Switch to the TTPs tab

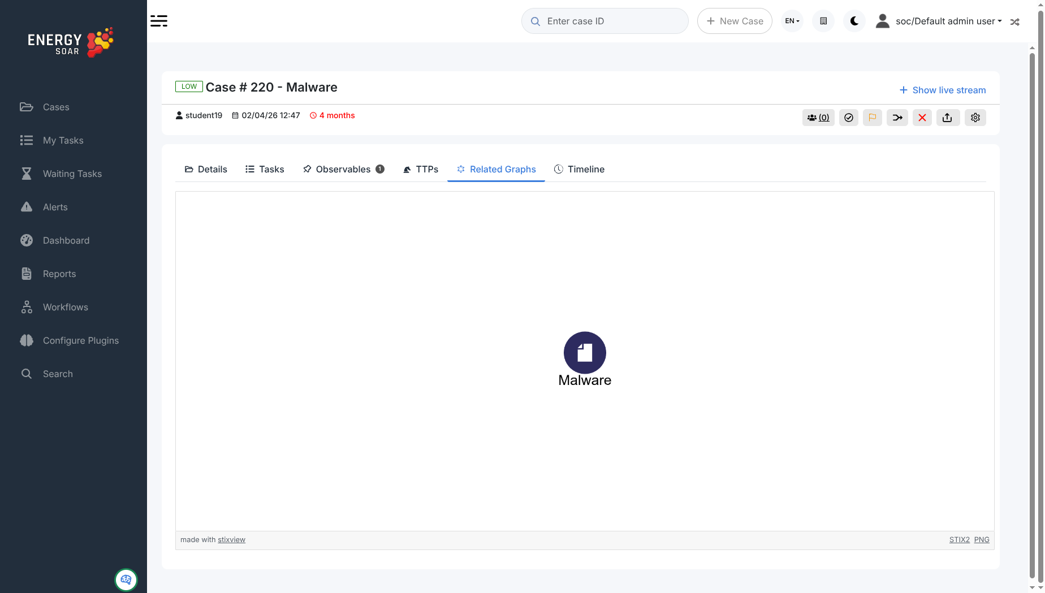click(x=421, y=169)
